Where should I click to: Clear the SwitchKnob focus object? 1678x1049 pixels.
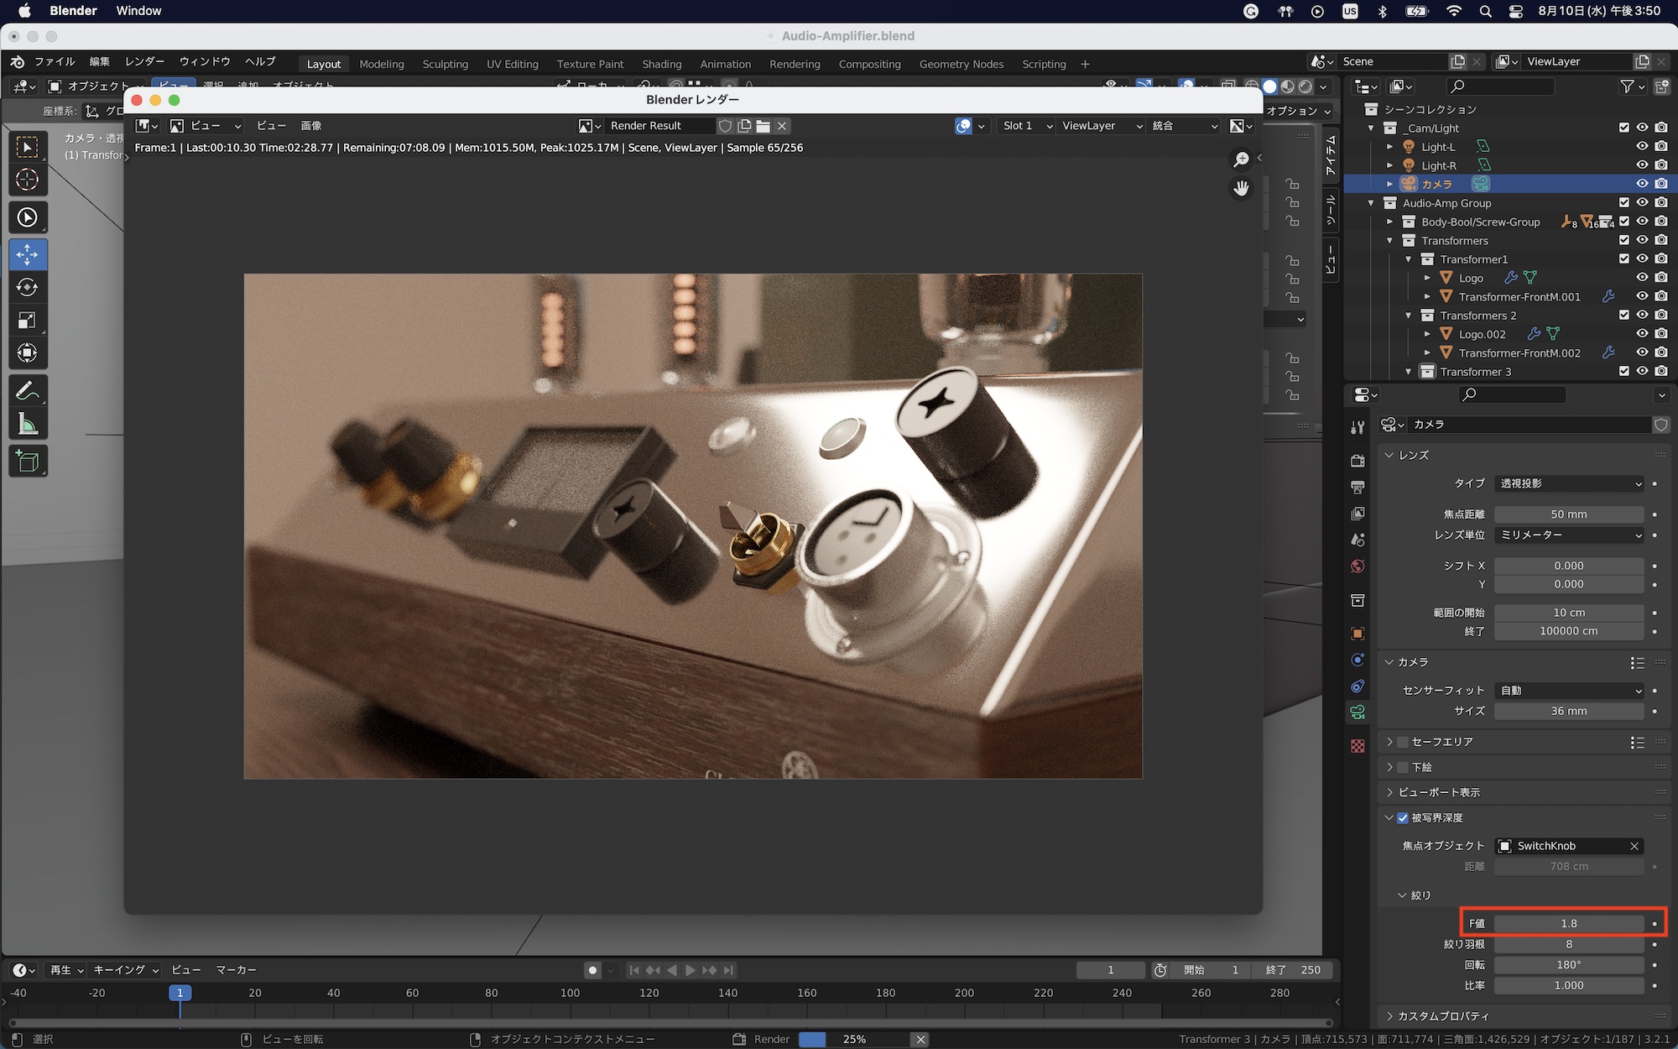(x=1634, y=846)
